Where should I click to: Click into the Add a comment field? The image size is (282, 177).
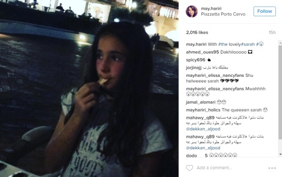230,168
